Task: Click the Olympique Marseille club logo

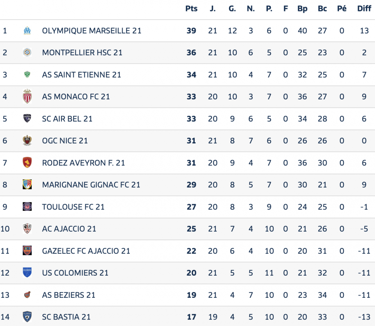Action: coord(27,31)
